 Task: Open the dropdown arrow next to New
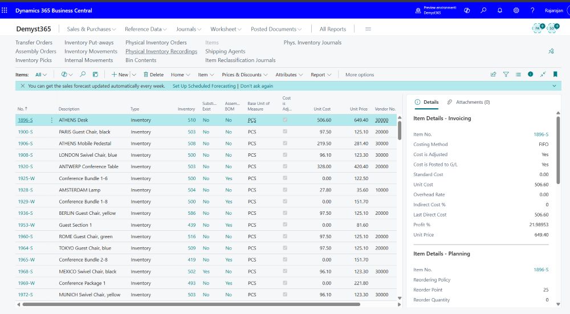point(134,75)
